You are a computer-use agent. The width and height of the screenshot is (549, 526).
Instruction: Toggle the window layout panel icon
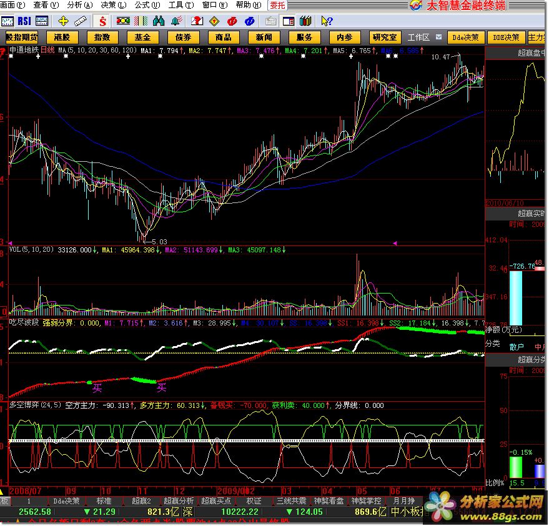(x=289, y=21)
